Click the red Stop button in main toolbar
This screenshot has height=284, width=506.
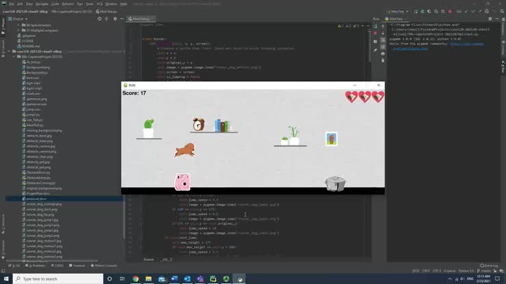point(450,12)
